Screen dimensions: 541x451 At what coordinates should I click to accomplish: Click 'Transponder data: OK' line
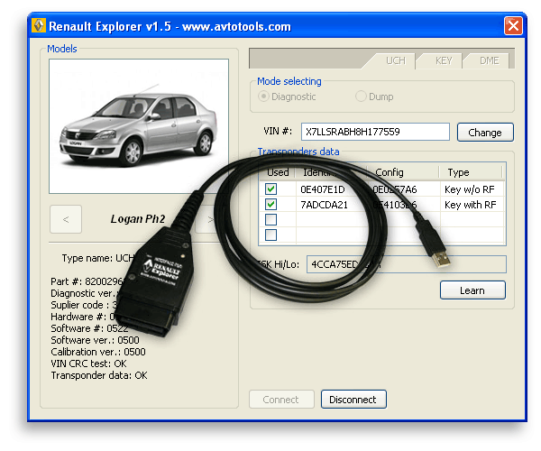tap(99, 375)
